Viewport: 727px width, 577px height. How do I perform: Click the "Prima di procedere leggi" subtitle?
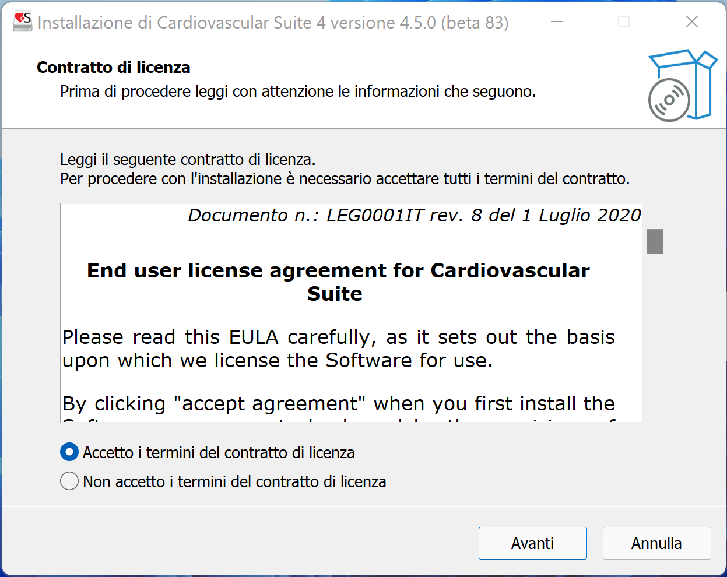coord(297,92)
